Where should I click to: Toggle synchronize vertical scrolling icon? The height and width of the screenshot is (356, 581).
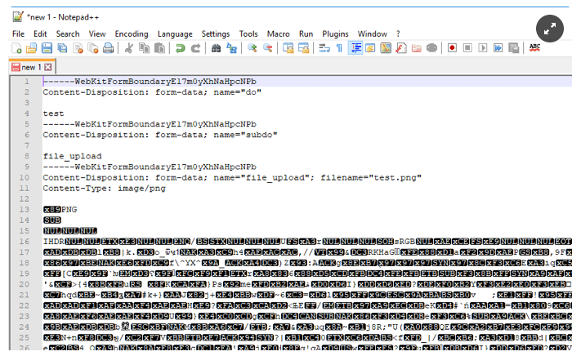(288, 48)
